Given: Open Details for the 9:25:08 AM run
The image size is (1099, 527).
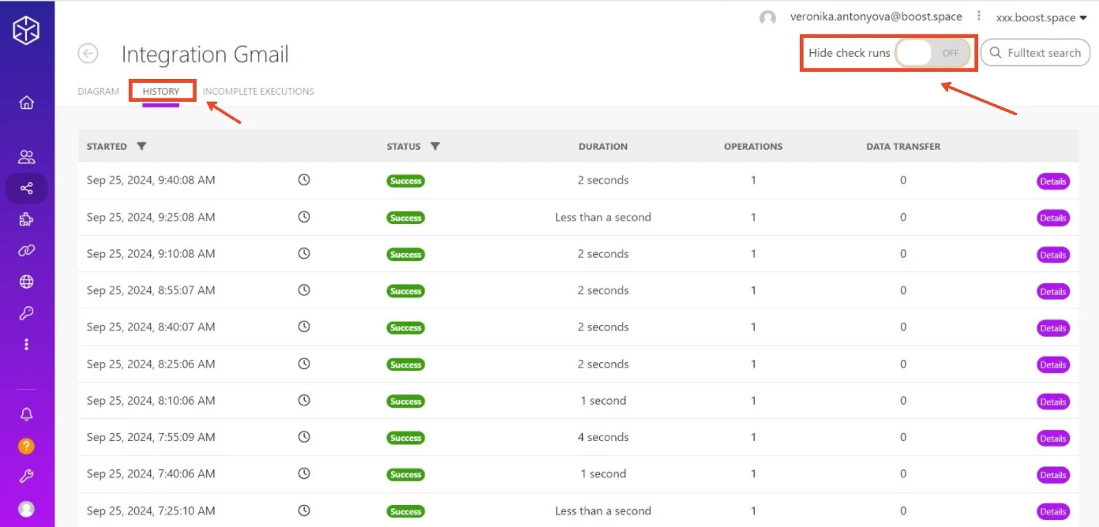Looking at the screenshot, I should [x=1052, y=218].
